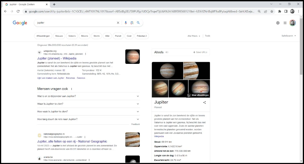304x164 pixels.
Task: Click the Tools button
Action: (x=208, y=36)
